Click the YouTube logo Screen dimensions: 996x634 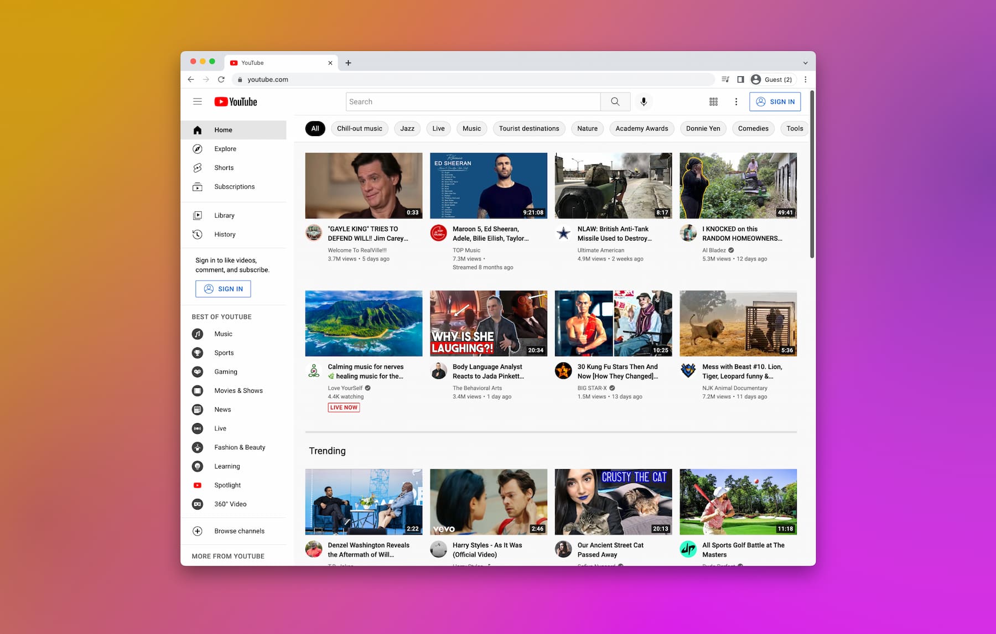236,102
